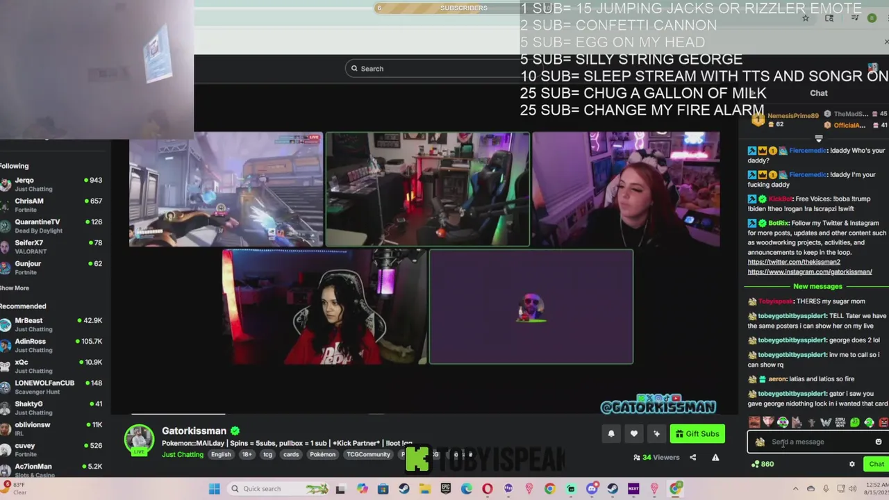
Task: Click the Gift Subs button
Action: (x=697, y=434)
